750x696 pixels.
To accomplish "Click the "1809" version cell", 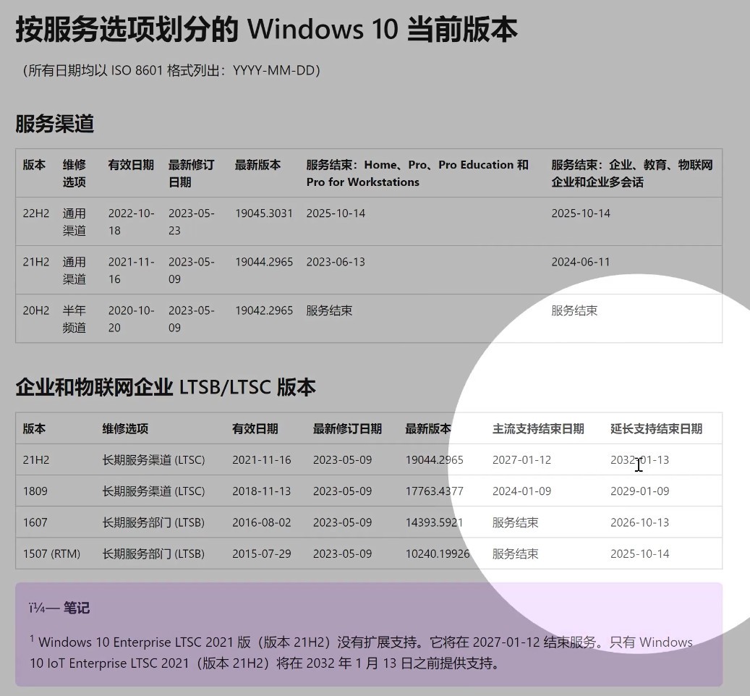I will [x=35, y=491].
